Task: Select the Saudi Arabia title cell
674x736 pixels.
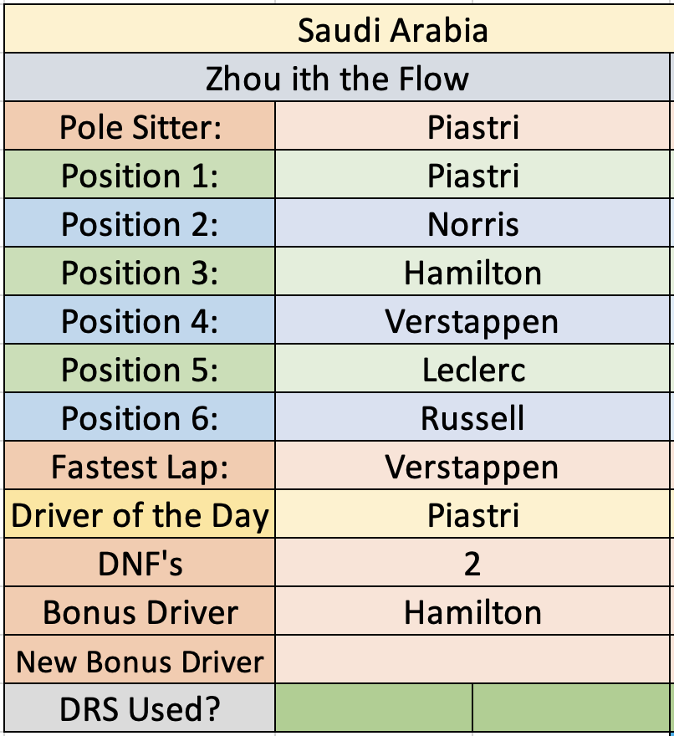Action: (x=340, y=29)
